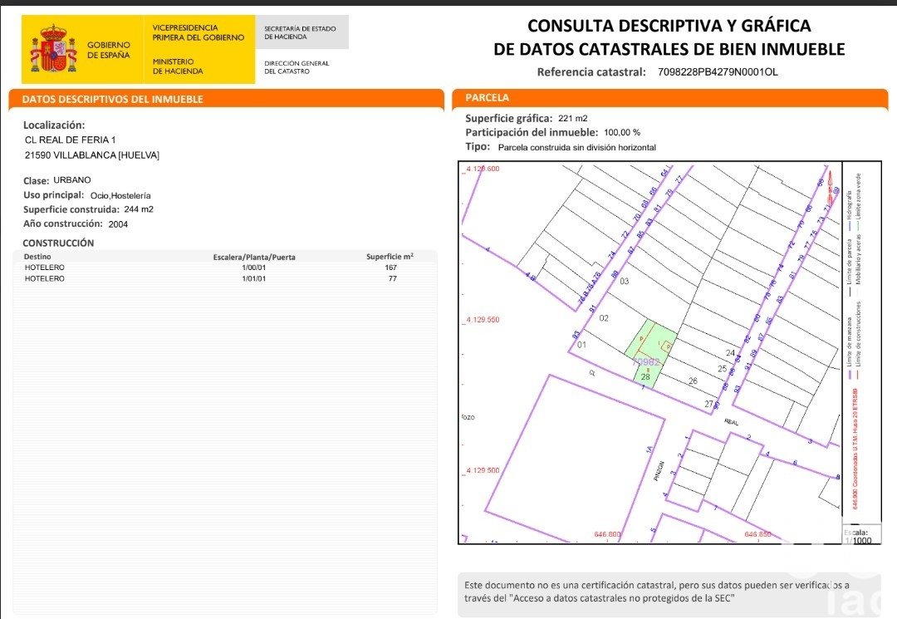The width and height of the screenshot is (897, 619).
Task: Click parcel label 03 on the map
Action: click(x=624, y=281)
